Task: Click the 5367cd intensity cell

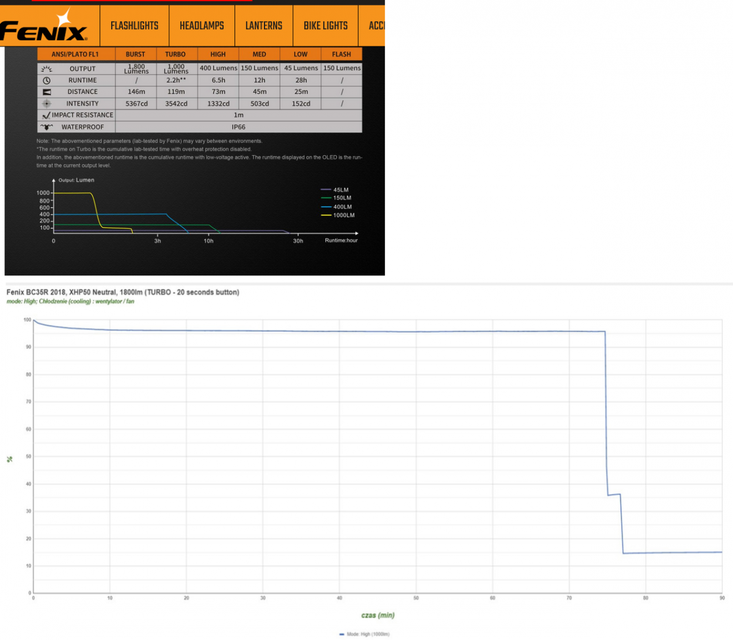Action: coord(136,104)
